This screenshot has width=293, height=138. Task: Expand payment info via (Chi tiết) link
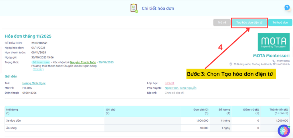click(x=38, y=69)
